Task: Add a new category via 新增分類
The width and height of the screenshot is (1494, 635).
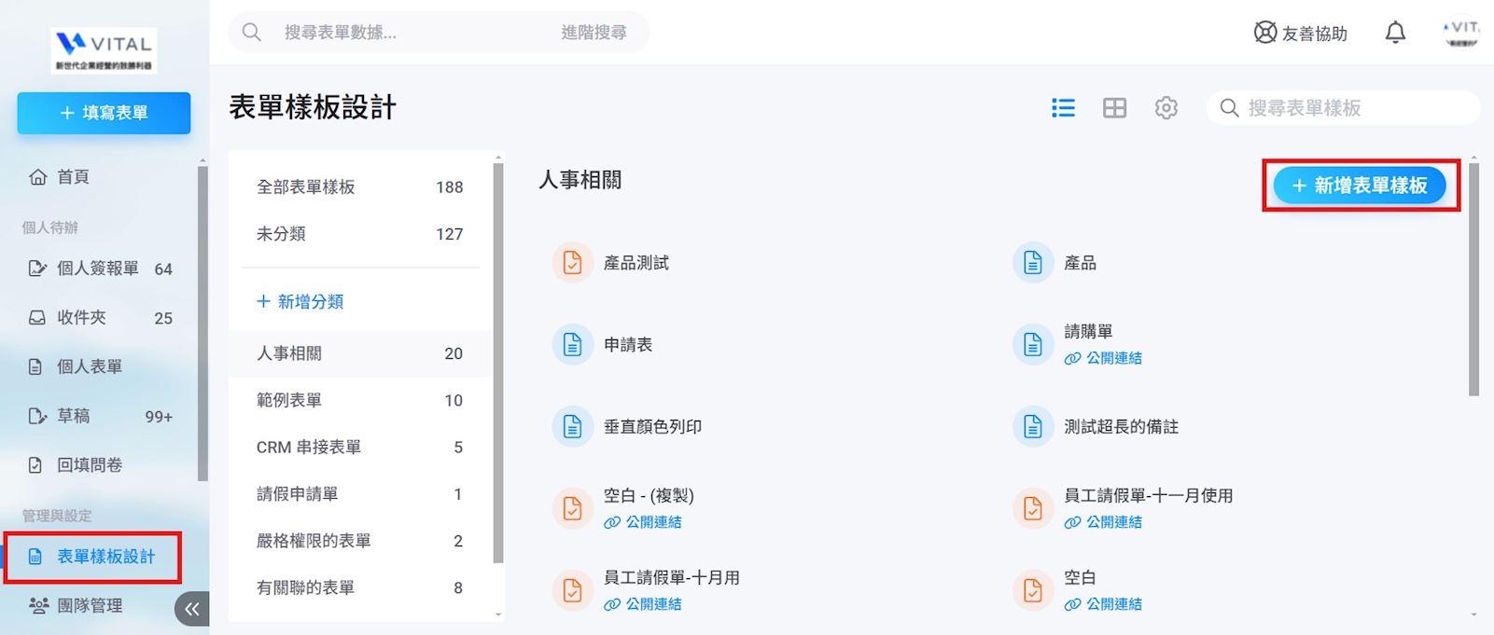Action: click(300, 301)
